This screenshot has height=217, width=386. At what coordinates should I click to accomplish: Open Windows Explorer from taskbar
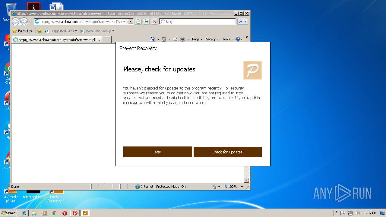34,213
